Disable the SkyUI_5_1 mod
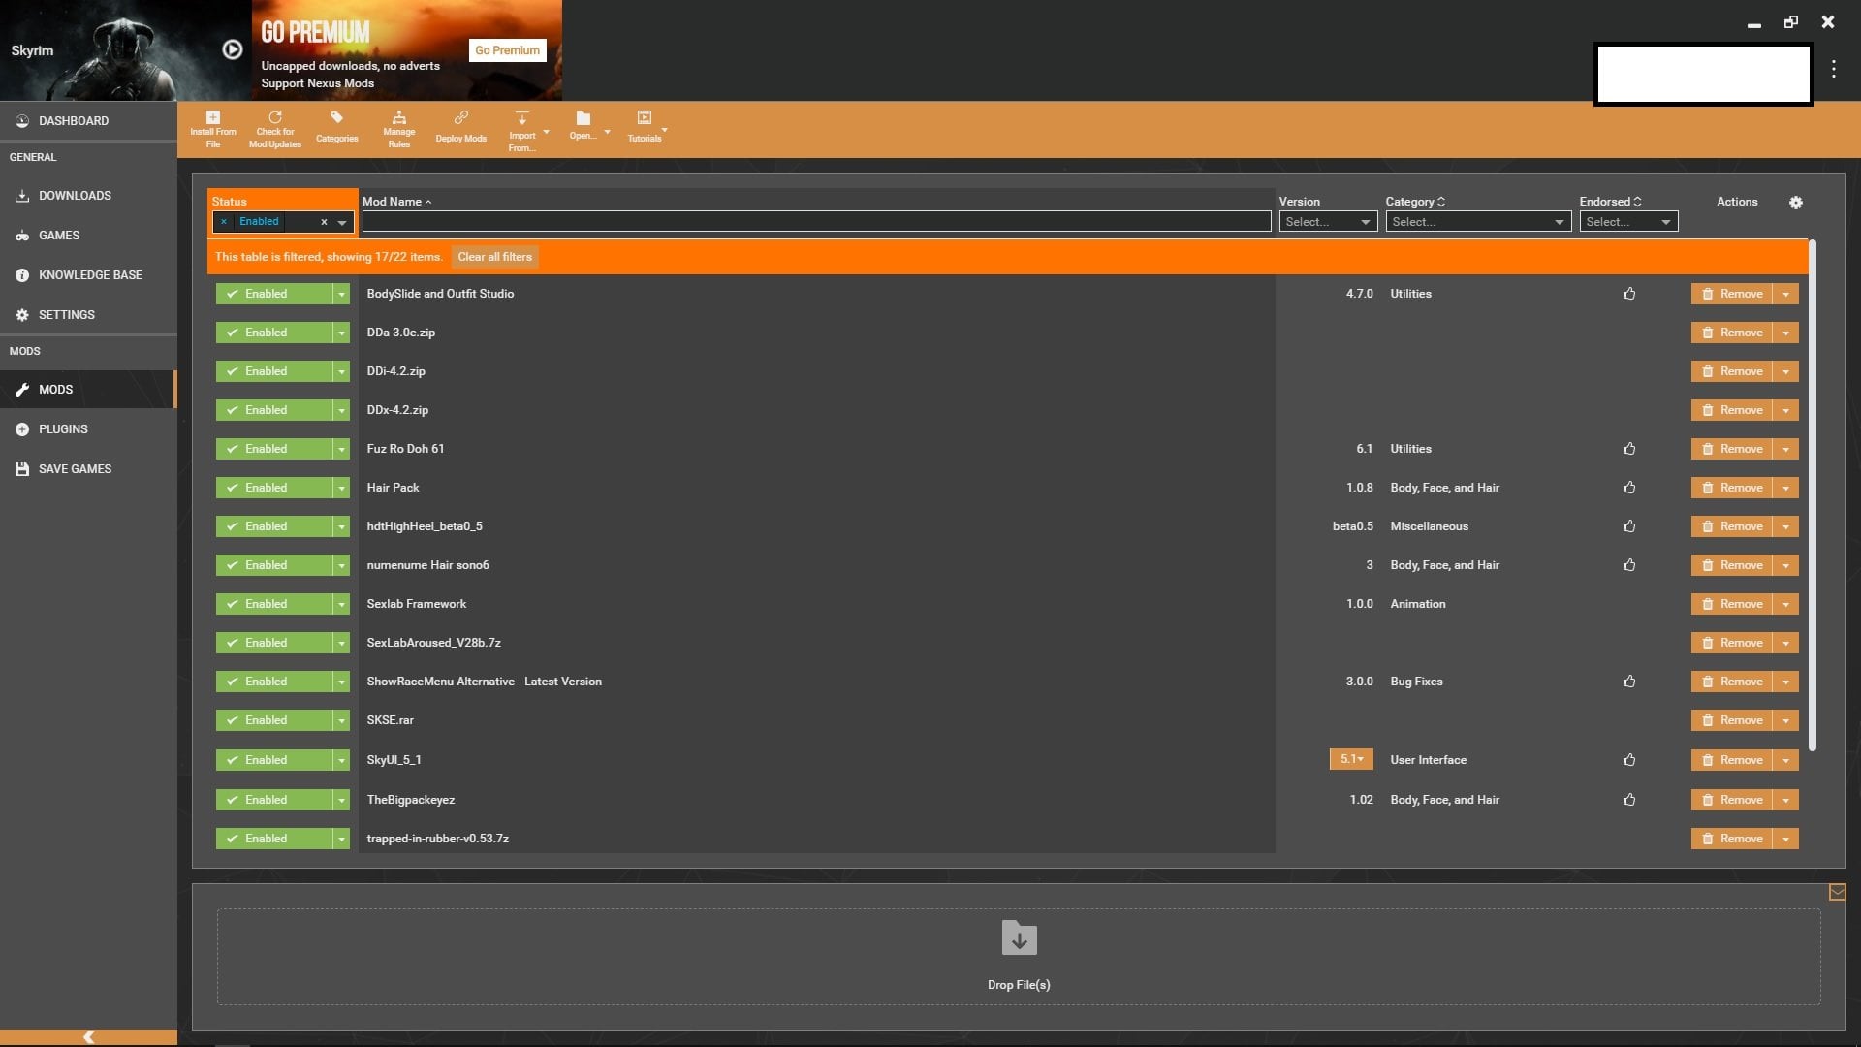The height and width of the screenshot is (1047, 1861). pyautogui.click(x=274, y=760)
